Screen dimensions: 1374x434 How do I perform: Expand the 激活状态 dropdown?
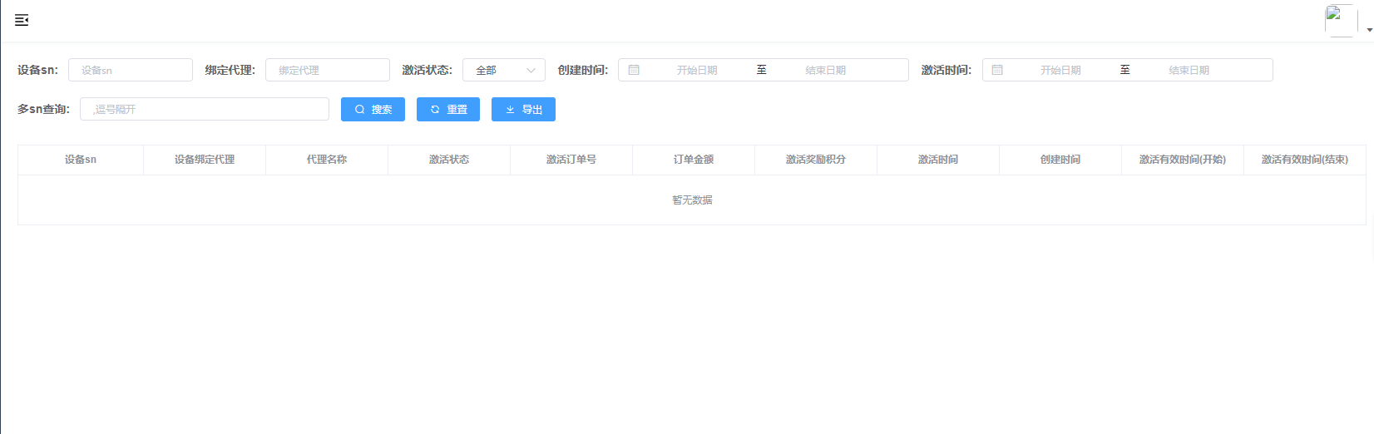pyautogui.click(x=503, y=70)
